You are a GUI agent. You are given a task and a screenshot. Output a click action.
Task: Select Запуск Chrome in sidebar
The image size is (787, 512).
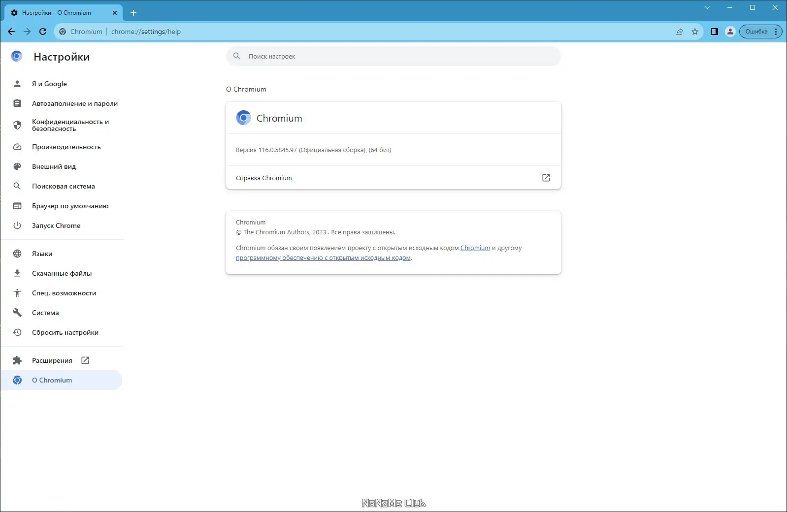[x=62, y=225]
